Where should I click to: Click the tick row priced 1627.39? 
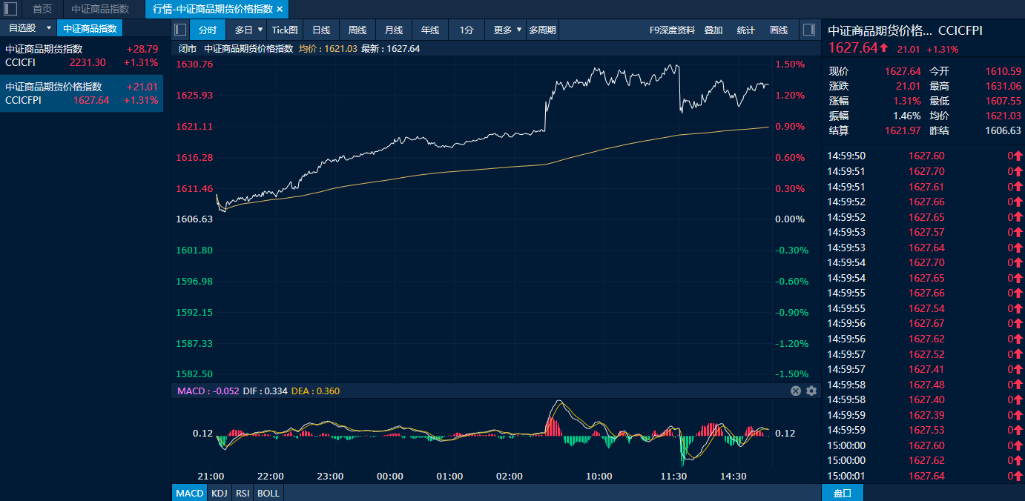(923, 415)
